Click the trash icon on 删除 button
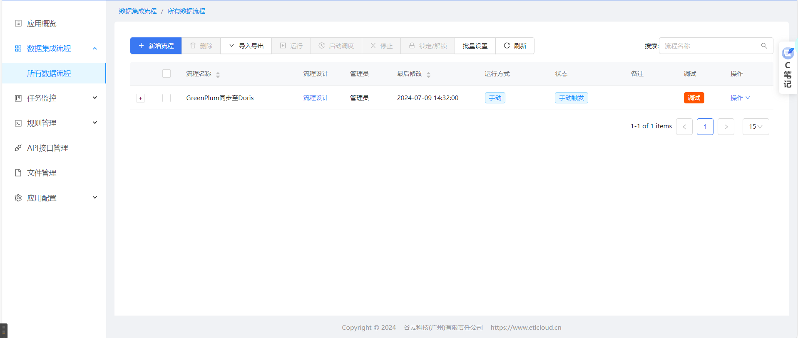Viewport: 798px width, 338px height. pyautogui.click(x=193, y=46)
